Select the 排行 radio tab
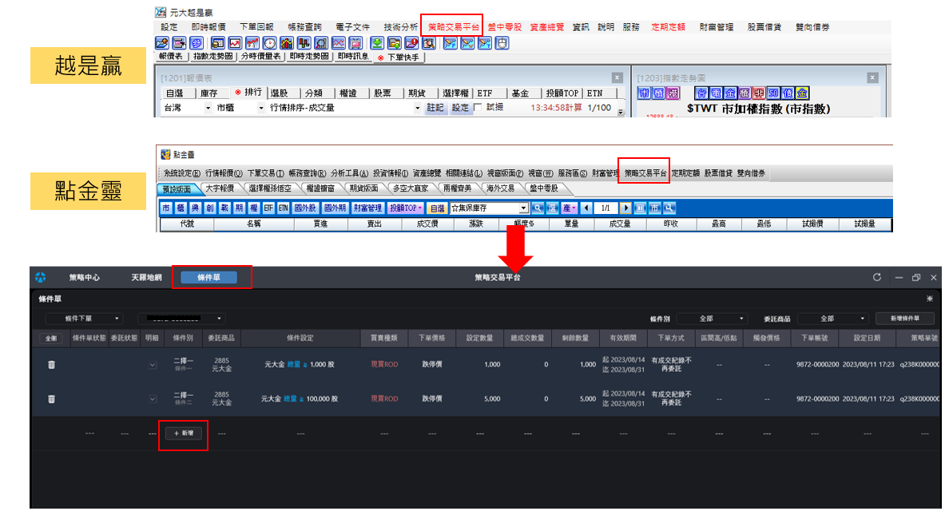This screenshot has height=511, width=945. 248,93
